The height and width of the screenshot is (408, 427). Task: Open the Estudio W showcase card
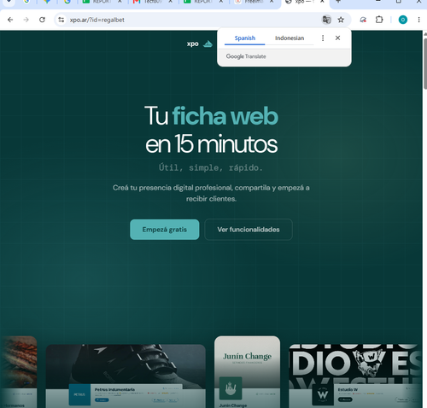[x=355, y=376]
